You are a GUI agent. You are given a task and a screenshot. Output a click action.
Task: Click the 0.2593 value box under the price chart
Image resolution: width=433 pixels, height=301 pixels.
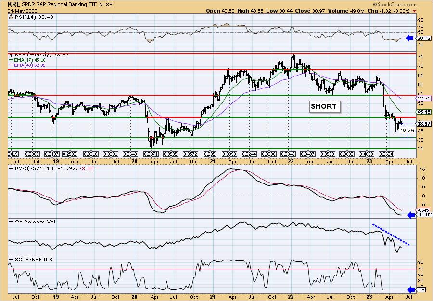coord(71,154)
